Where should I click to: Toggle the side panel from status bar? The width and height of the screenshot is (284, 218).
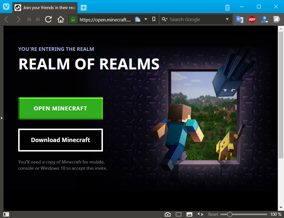pos(6,214)
